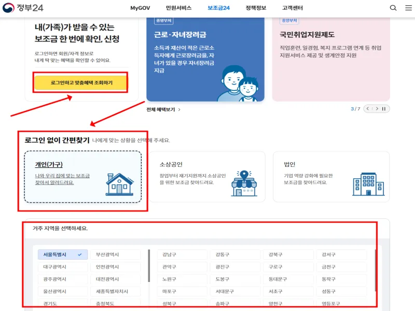This screenshot has height=311, width=415.
Task: Open the 보조금24 menu
Action: click(218, 8)
